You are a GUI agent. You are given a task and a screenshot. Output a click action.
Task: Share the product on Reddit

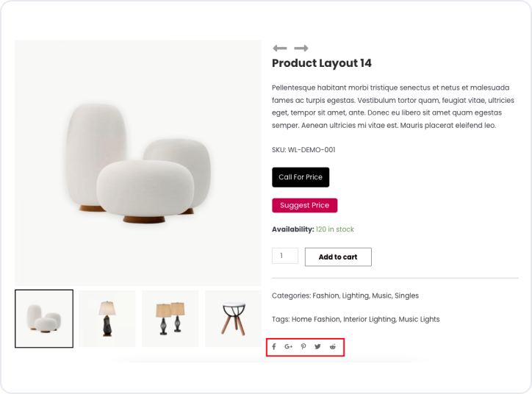[333, 346]
